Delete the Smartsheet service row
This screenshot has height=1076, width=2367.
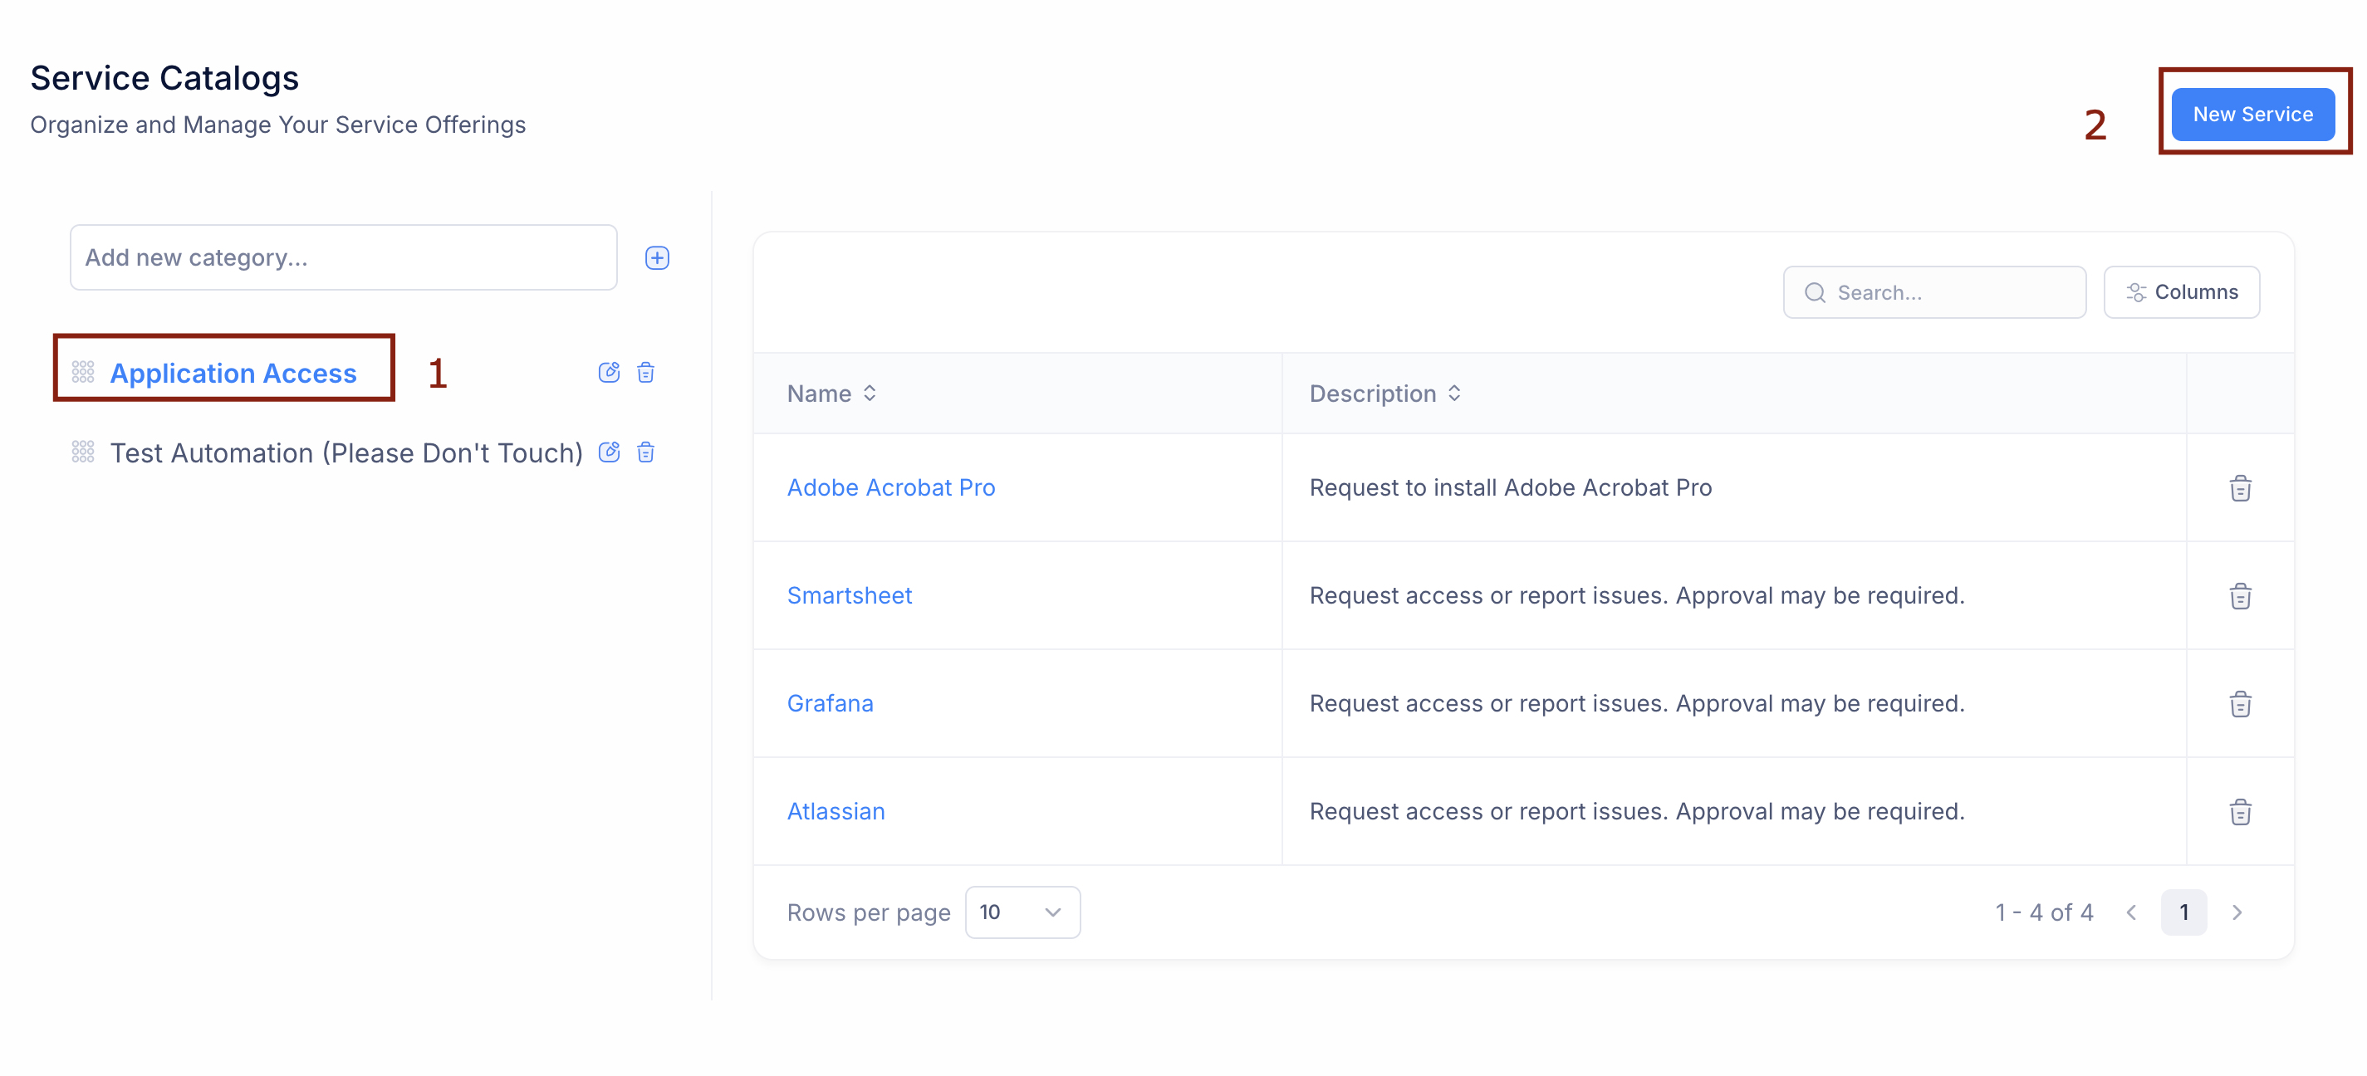(x=2239, y=596)
